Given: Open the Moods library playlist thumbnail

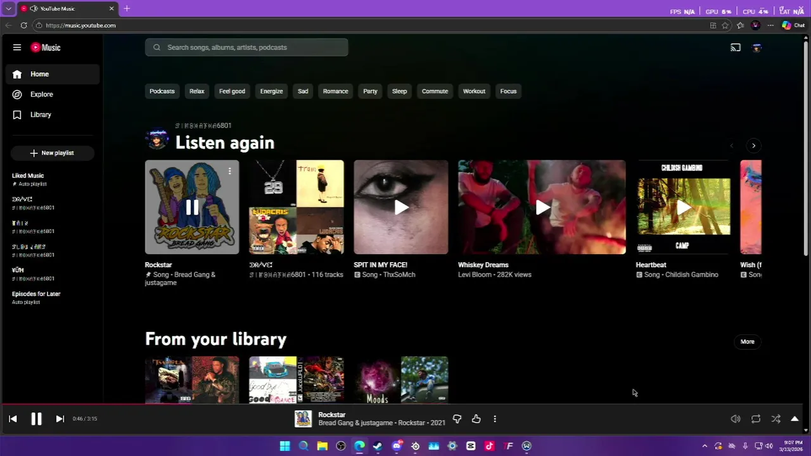Looking at the screenshot, I should coord(401,380).
